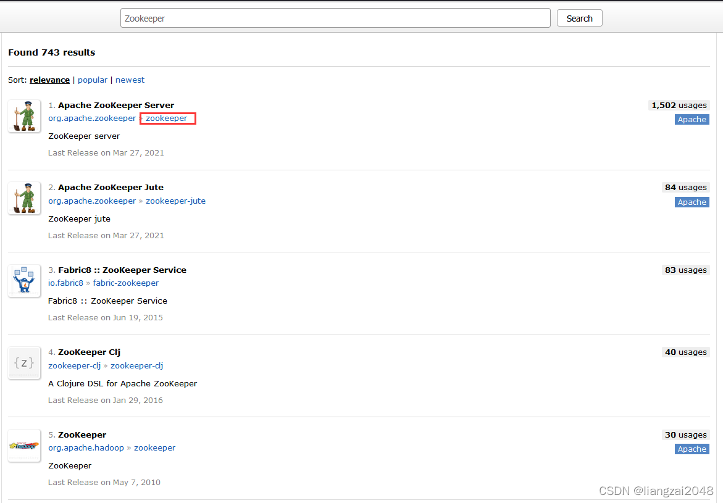The height and width of the screenshot is (503, 723).
Task: Select 'Last Release on Jan 29, 2016' text
Action: tap(106, 400)
